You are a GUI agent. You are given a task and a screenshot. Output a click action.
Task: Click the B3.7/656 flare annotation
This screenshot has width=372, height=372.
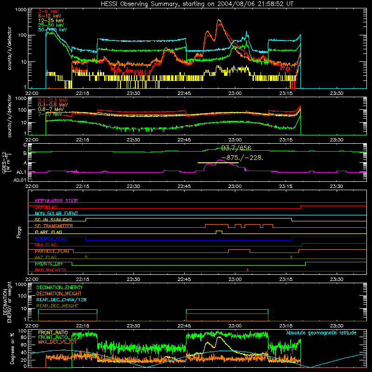(236, 148)
